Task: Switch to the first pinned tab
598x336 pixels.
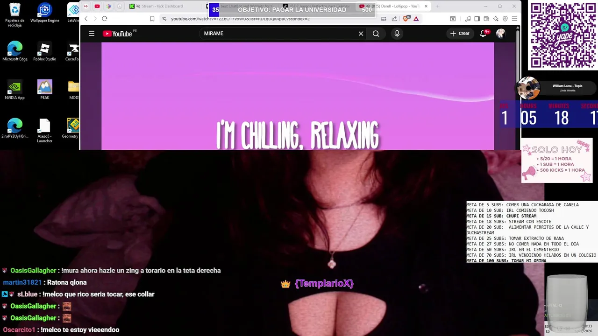Action: 86,6
